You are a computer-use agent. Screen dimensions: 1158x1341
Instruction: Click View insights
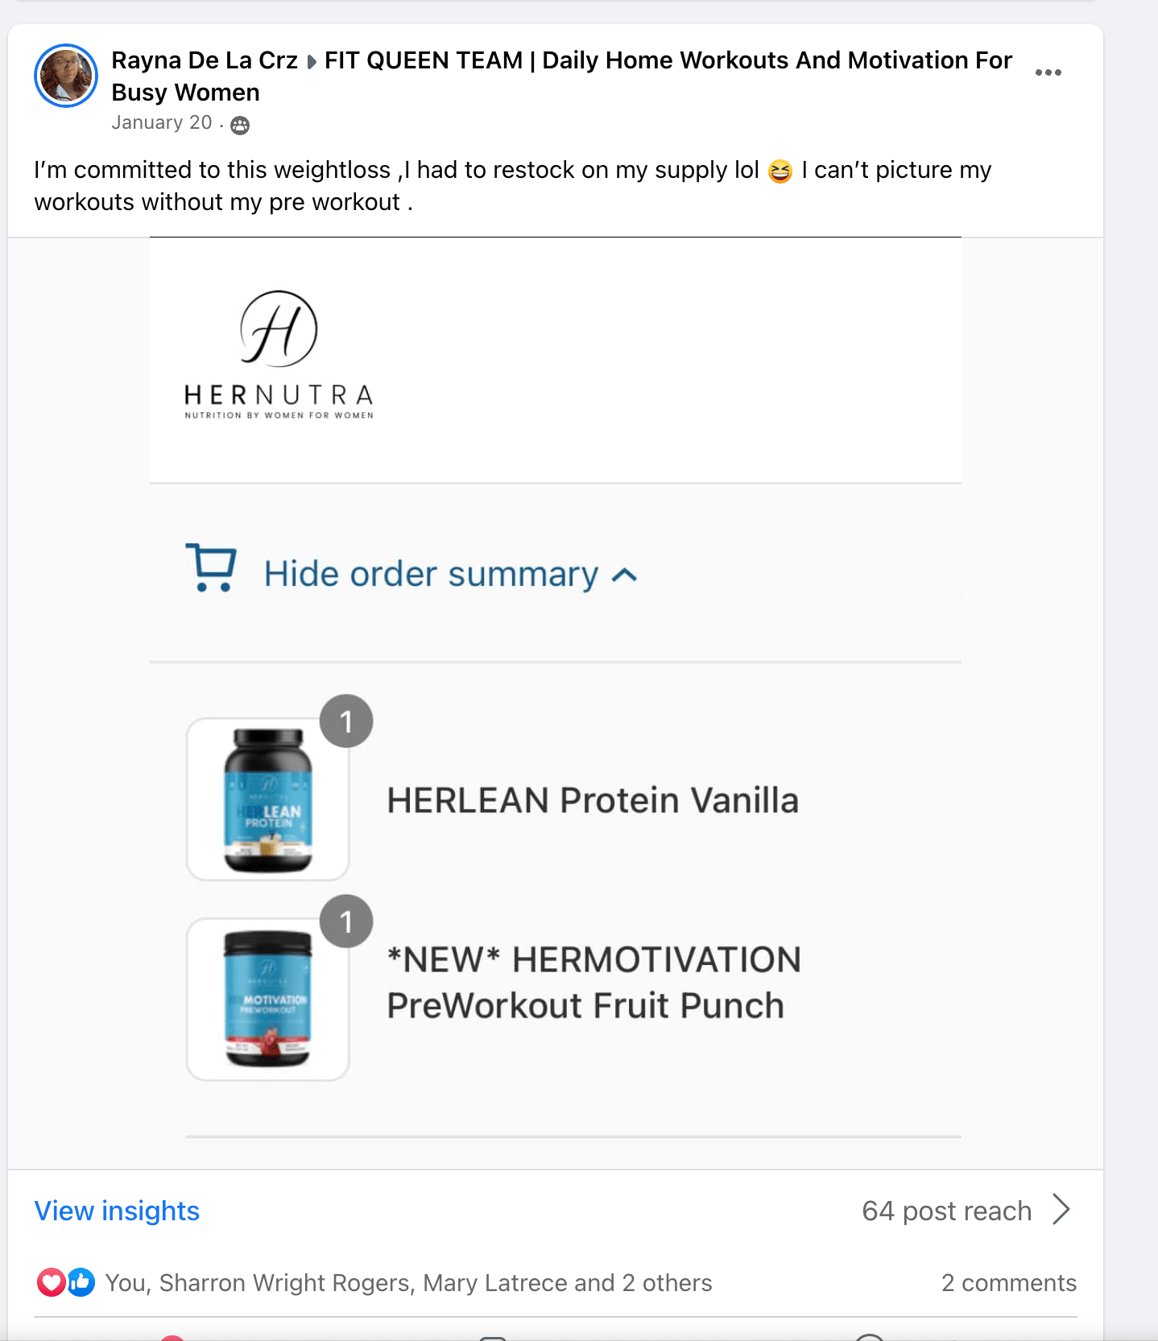click(x=117, y=1211)
